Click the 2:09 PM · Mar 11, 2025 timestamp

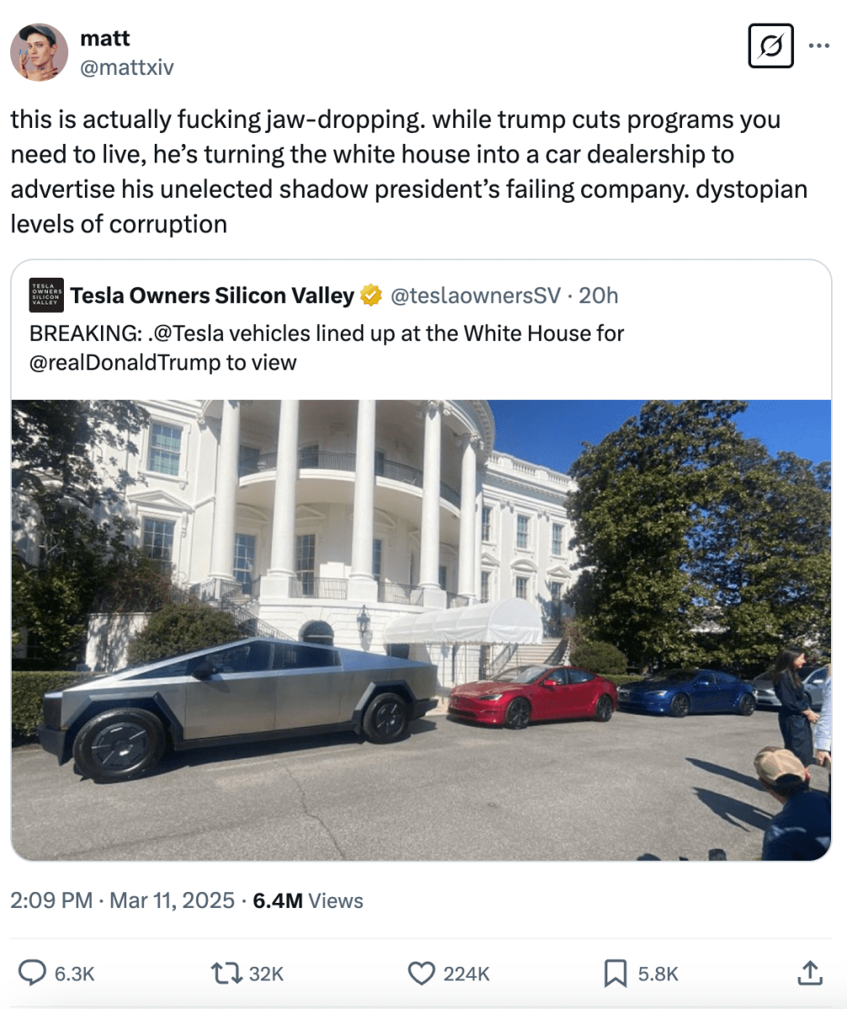[x=122, y=900]
